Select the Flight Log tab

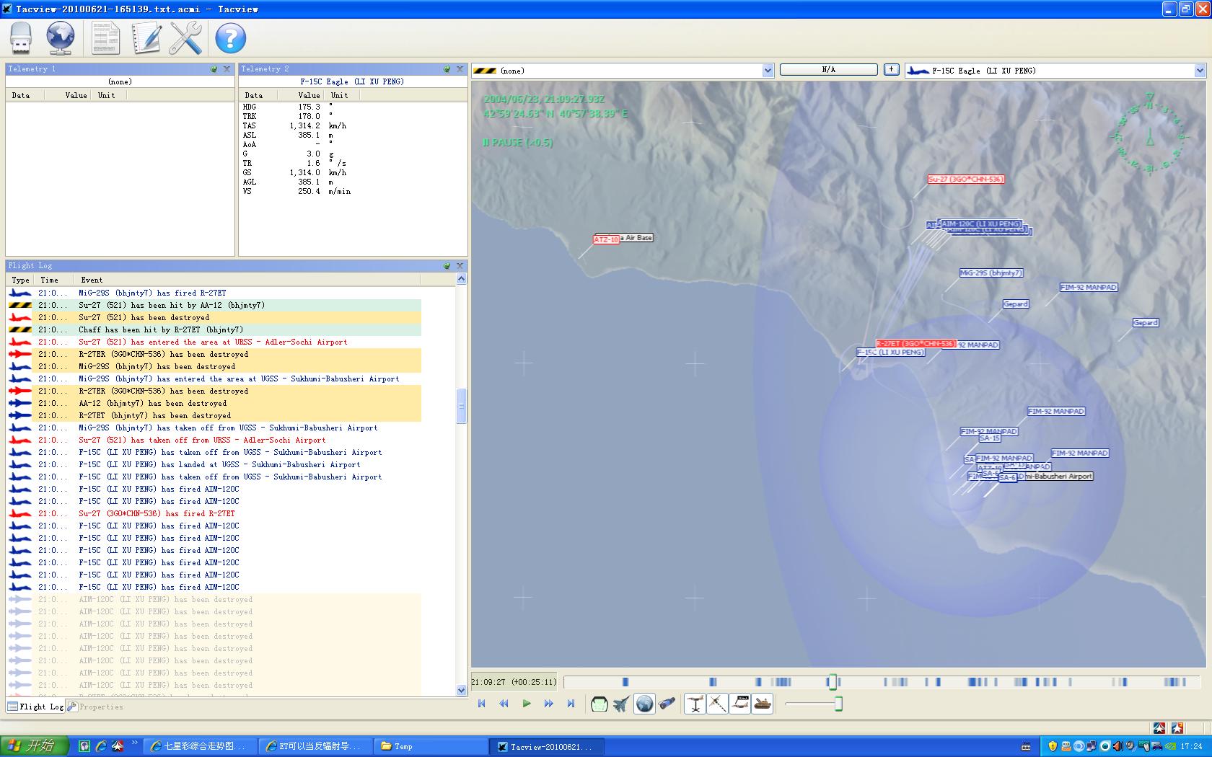coord(35,707)
